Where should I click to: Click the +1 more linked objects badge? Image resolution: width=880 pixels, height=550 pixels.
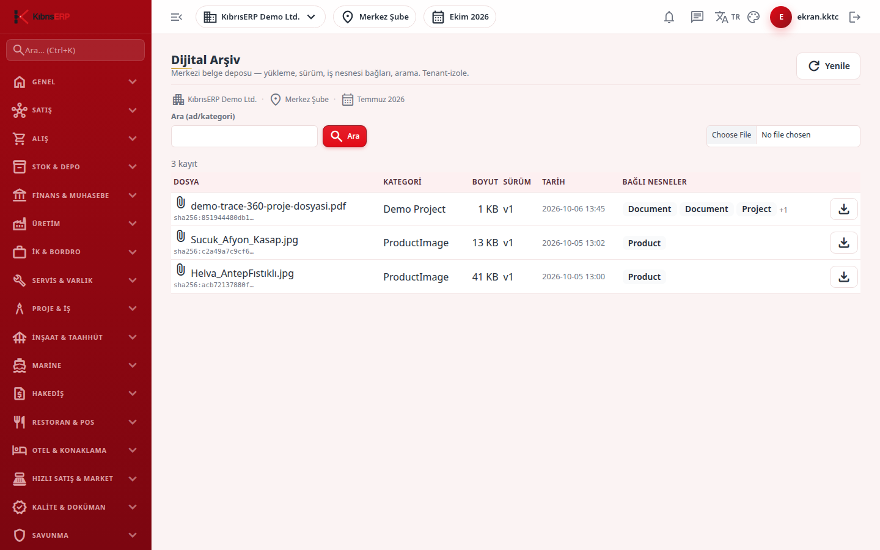pos(783,210)
